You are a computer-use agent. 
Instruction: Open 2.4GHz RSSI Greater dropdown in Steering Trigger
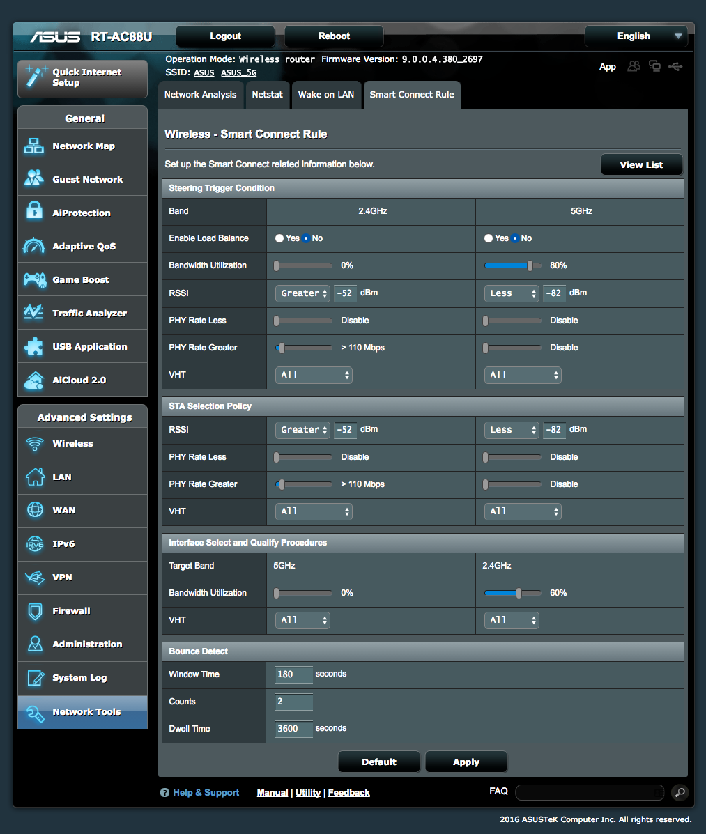pyautogui.click(x=302, y=293)
